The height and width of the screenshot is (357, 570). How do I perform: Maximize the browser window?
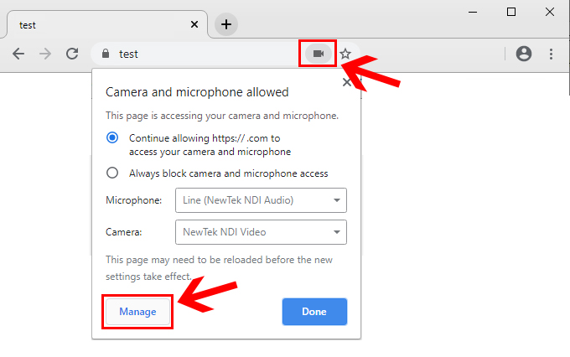511,12
